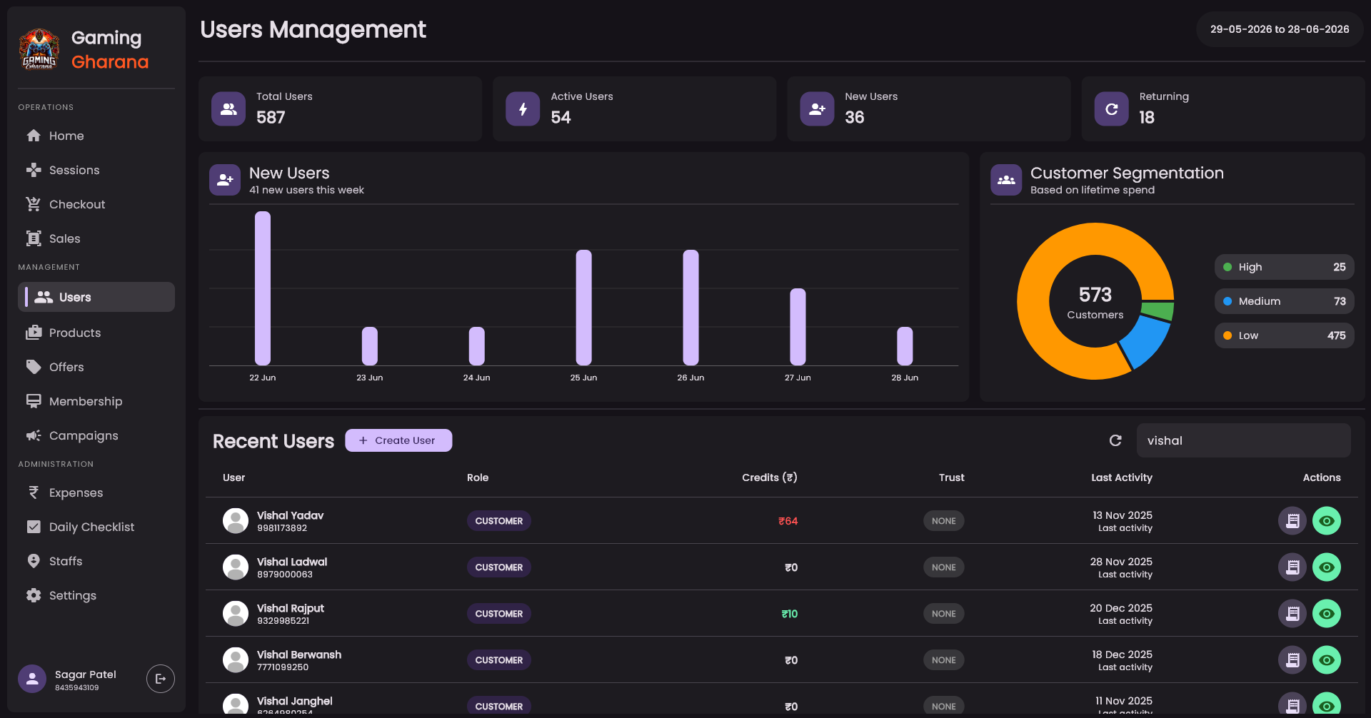Click the refresh icon beside search field
1371x718 pixels.
(x=1115, y=440)
